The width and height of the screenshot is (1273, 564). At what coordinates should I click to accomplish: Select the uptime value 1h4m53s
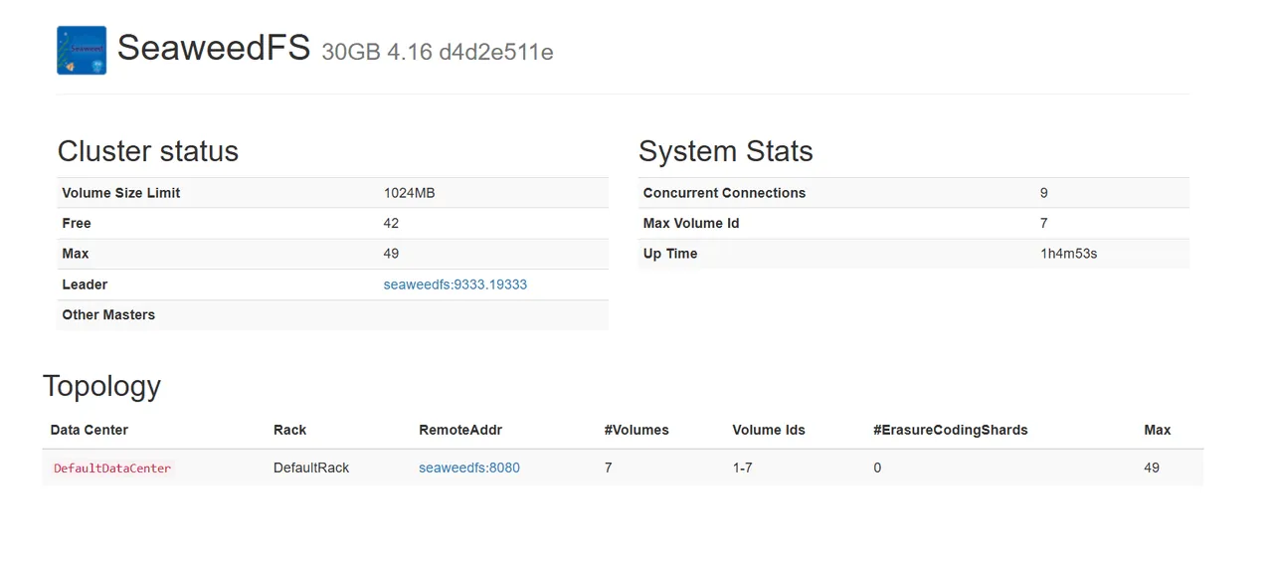tap(1069, 254)
